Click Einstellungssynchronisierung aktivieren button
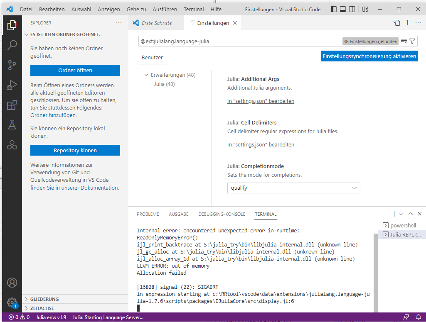The height and width of the screenshot is (322, 426). [x=369, y=56]
